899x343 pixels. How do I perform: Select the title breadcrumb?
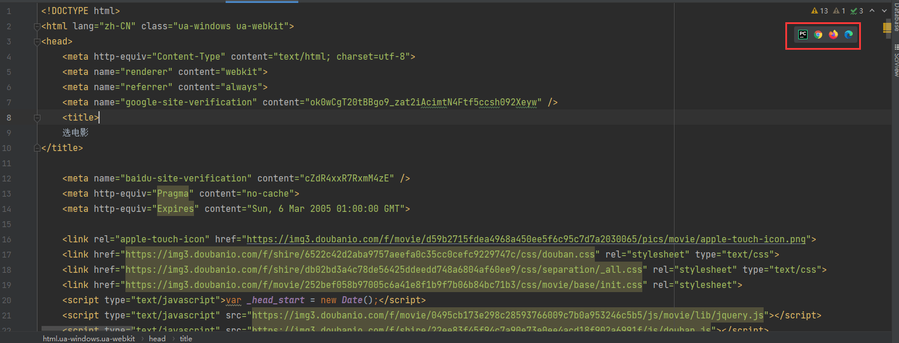tap(186, 338)
